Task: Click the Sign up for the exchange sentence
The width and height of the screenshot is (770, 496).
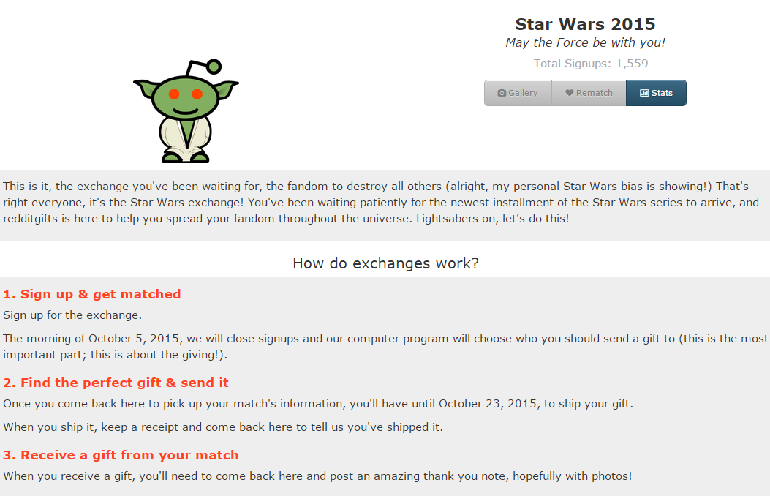Action: (x=72, y=315)
